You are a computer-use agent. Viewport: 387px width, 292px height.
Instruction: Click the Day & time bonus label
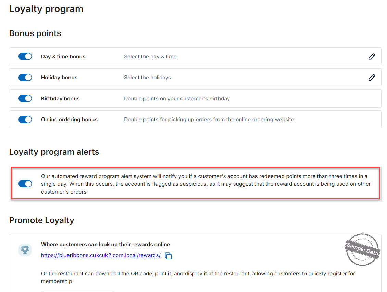pyautogui.click(x=63, y=57)
